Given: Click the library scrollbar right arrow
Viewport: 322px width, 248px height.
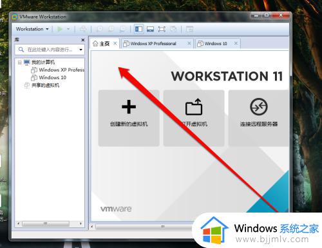Looking at the screenshot, I should pos(80,224).
